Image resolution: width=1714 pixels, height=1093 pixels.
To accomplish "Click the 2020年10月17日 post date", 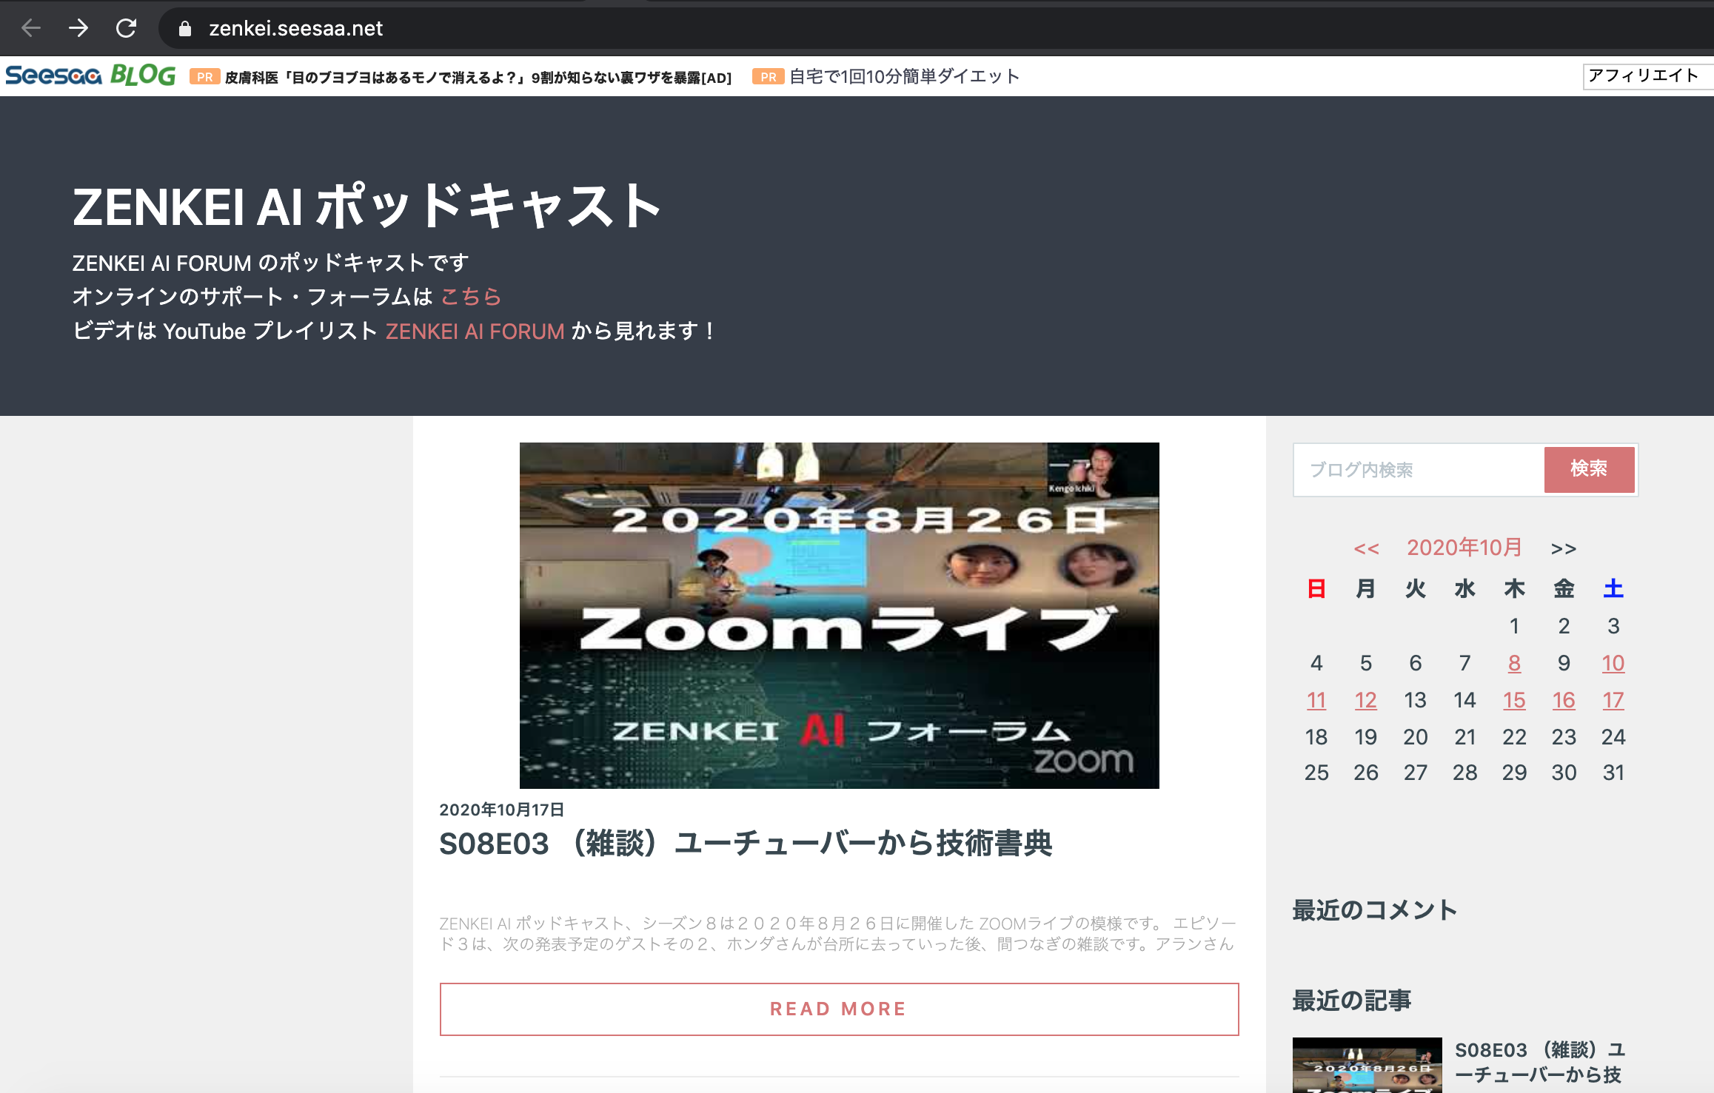I will tap(502, 810).
